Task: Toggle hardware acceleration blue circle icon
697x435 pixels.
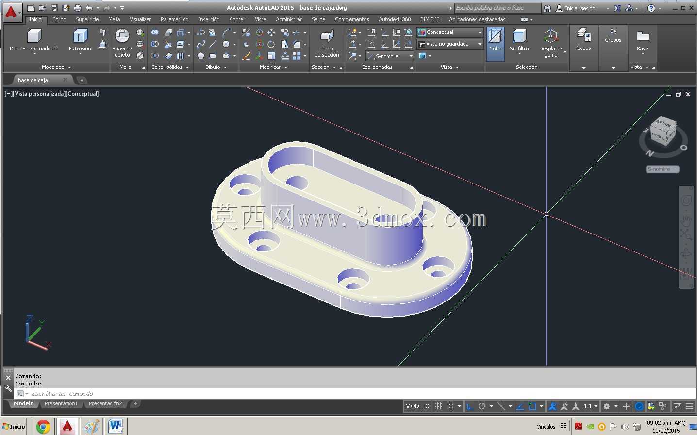Action: pyautogui.click(x=640, y=406)
